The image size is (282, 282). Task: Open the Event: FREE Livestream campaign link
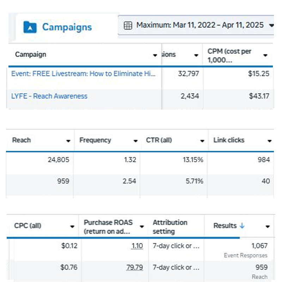[x=83, y=74]
